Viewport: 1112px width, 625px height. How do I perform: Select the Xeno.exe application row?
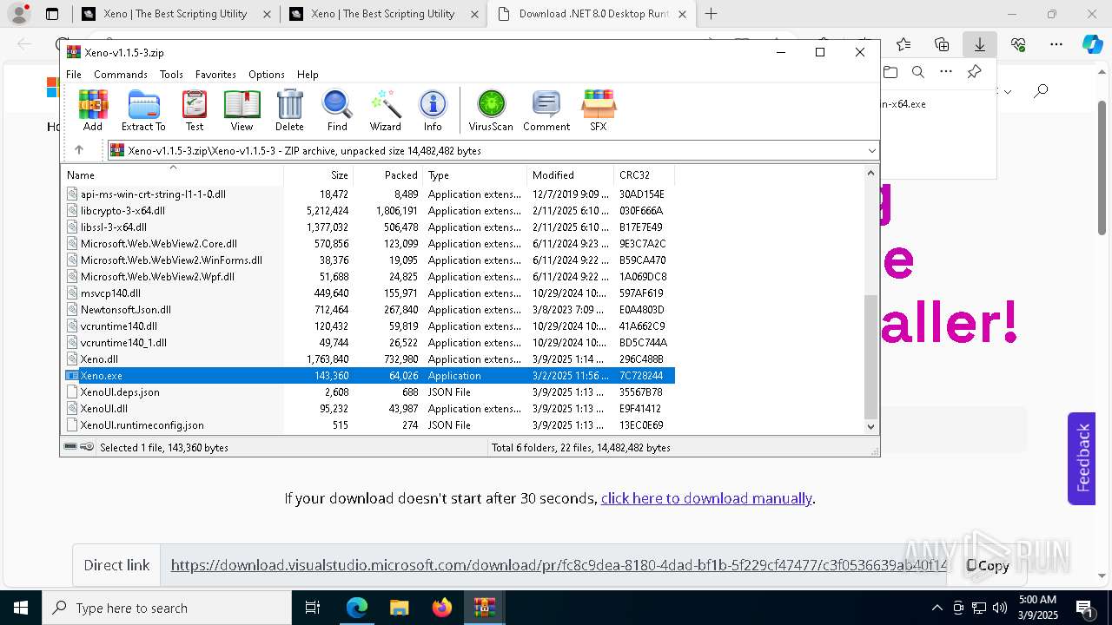pyautogui.click(x=369, y=376)
